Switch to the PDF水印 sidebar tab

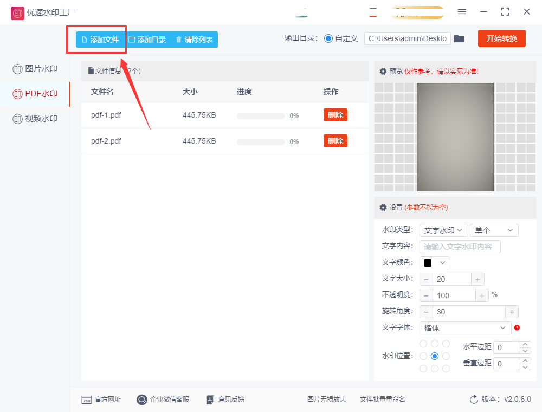[35, 94]
